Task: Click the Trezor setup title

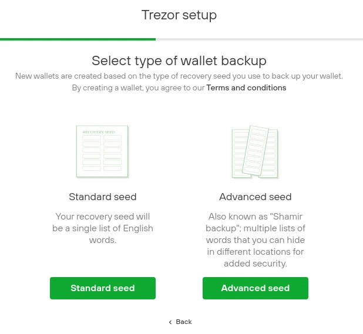Action: 179,15
